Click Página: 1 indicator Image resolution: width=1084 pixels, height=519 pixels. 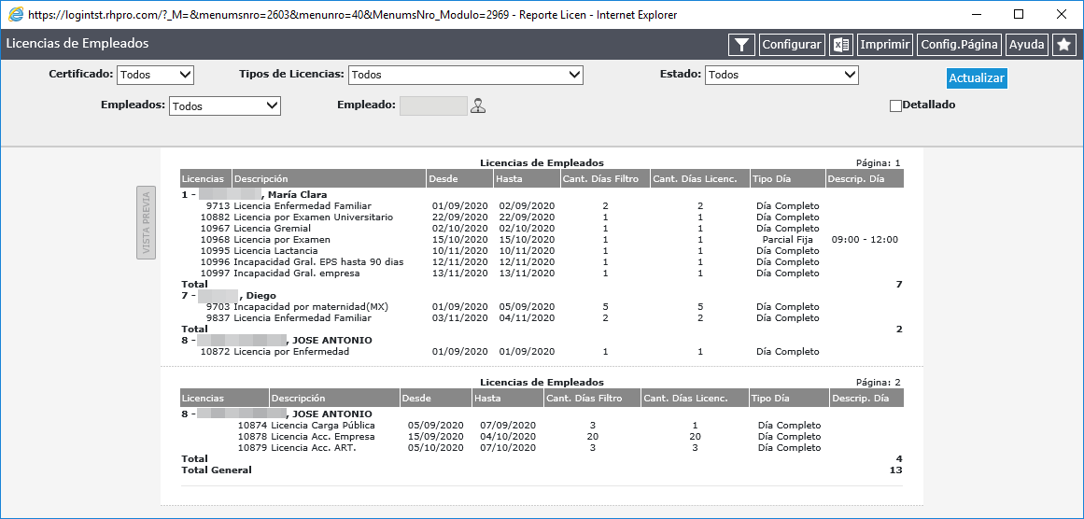click(x=878, y=163)
